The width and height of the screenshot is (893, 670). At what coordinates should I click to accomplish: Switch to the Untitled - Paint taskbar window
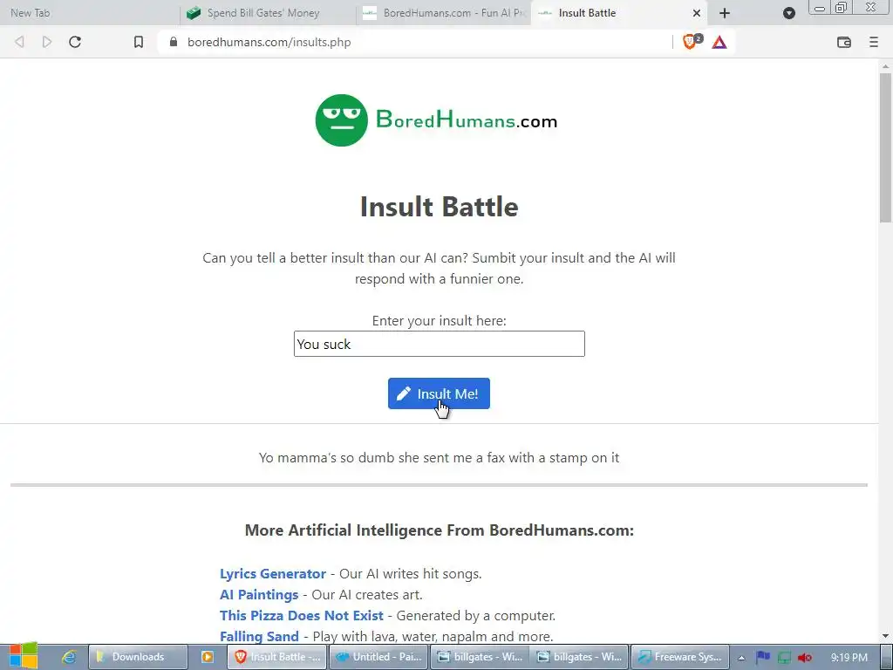click(378, 657)
